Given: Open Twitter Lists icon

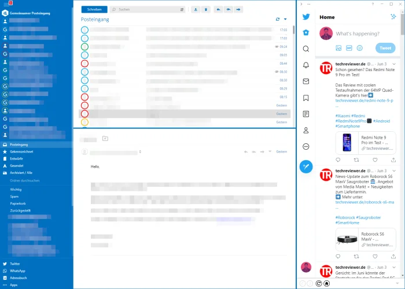Looking at the screenshot, I should [x=306, y=114].
